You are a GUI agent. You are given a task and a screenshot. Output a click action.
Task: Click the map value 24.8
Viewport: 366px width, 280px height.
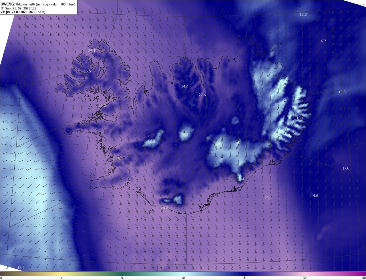point(164,208)
